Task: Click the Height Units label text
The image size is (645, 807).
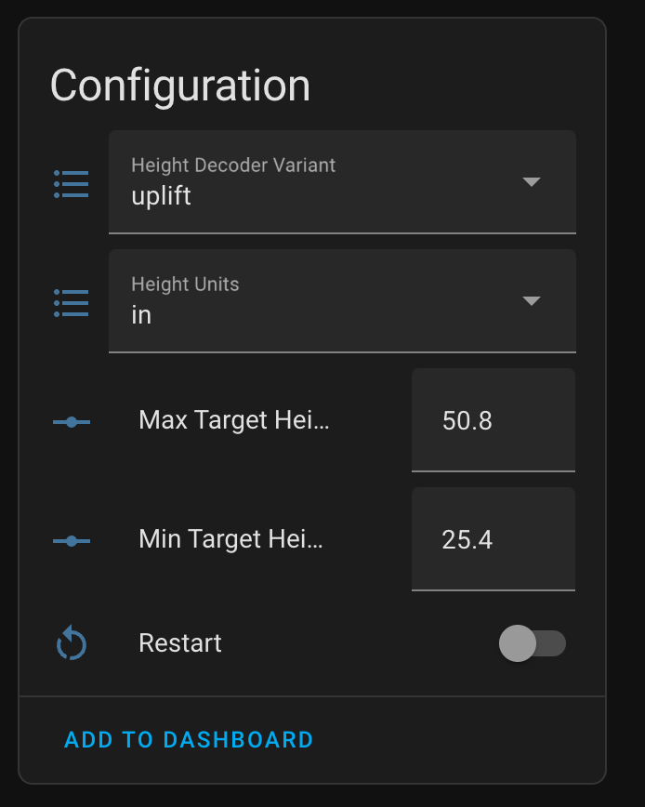Action: pyautogui.click(x=185, y=284)
